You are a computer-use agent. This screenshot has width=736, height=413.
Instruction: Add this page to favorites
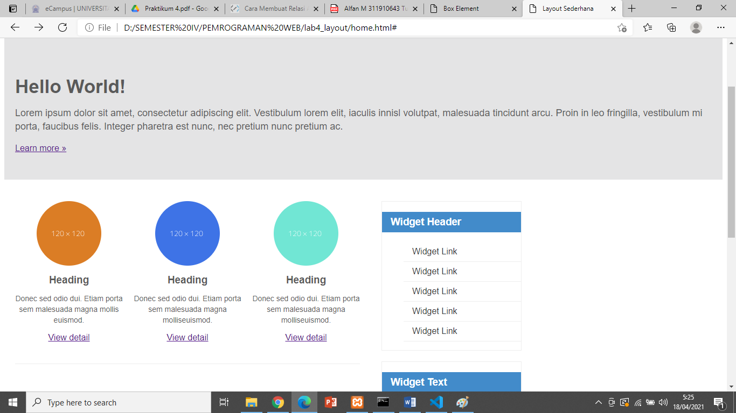[x=622, y=27]
